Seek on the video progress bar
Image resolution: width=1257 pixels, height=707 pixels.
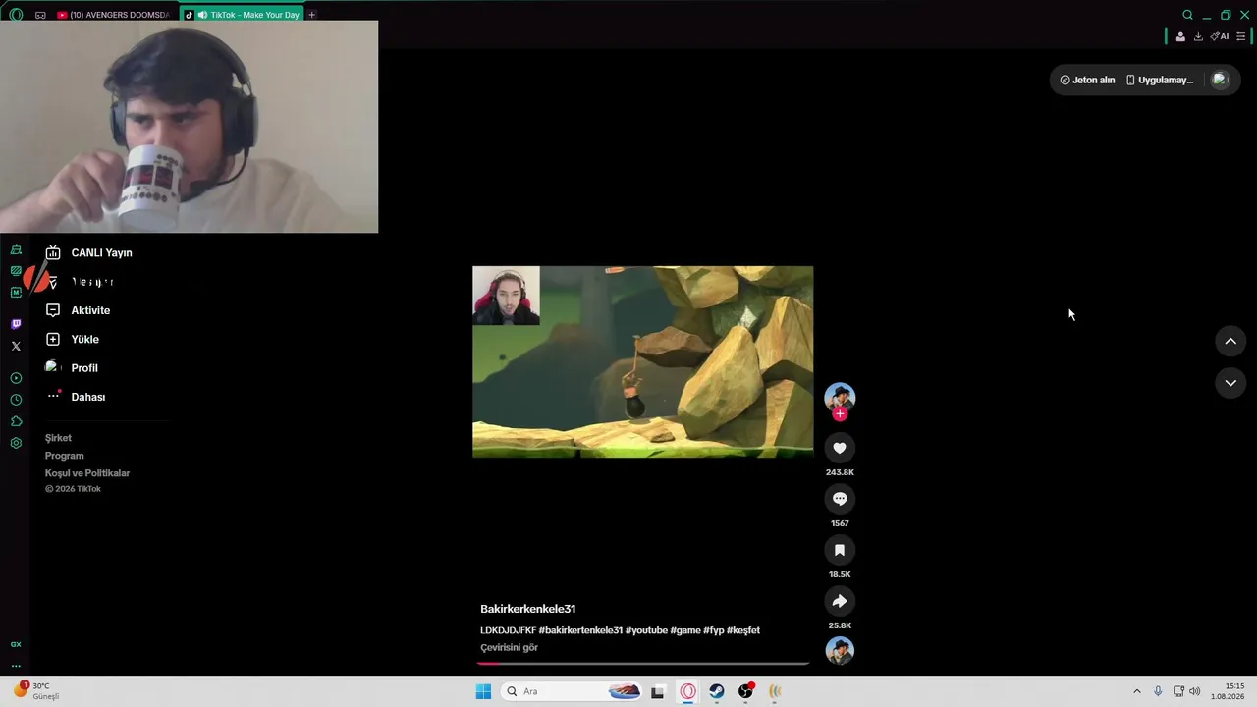(x=643, y=664)
